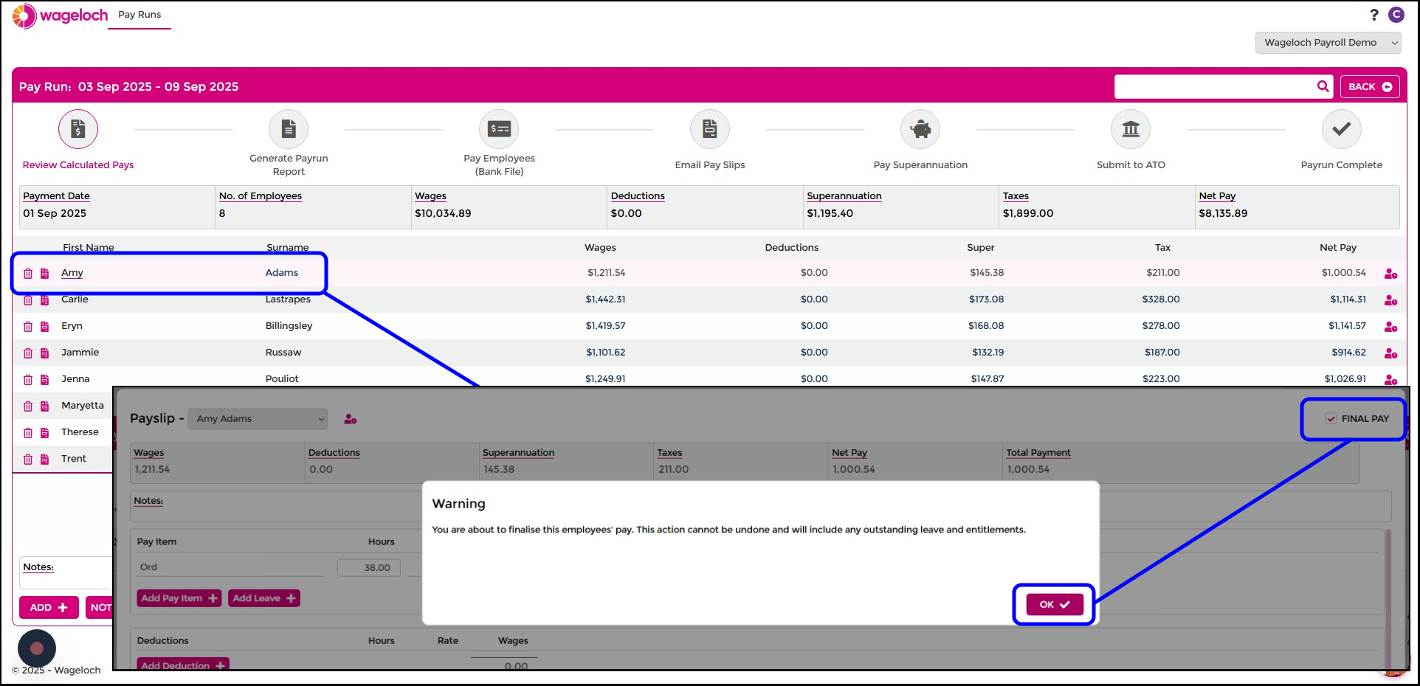Click the Payrun Complete checkmark icon

point(1341,130)
